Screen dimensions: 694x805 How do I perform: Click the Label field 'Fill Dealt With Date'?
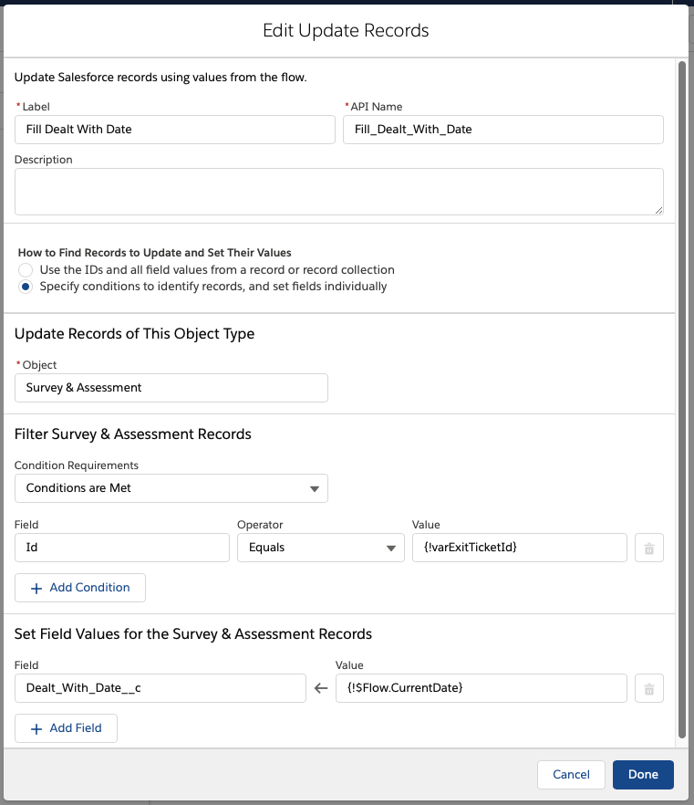175,130
